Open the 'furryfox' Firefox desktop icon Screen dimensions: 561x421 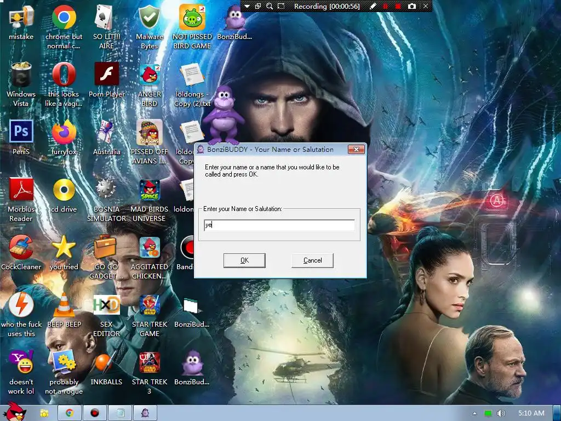pyautogui.click(x=64, y=138)
